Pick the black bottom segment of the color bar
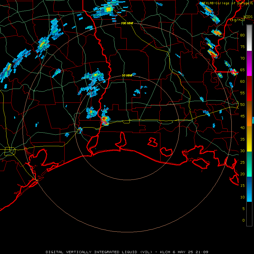Screen dimensions: 254x254 [x=249, y=214]
